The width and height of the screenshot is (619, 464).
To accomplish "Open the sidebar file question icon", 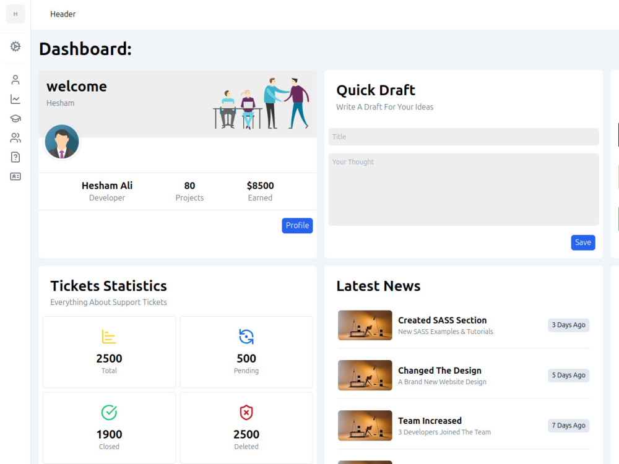I will click(15, 157).
